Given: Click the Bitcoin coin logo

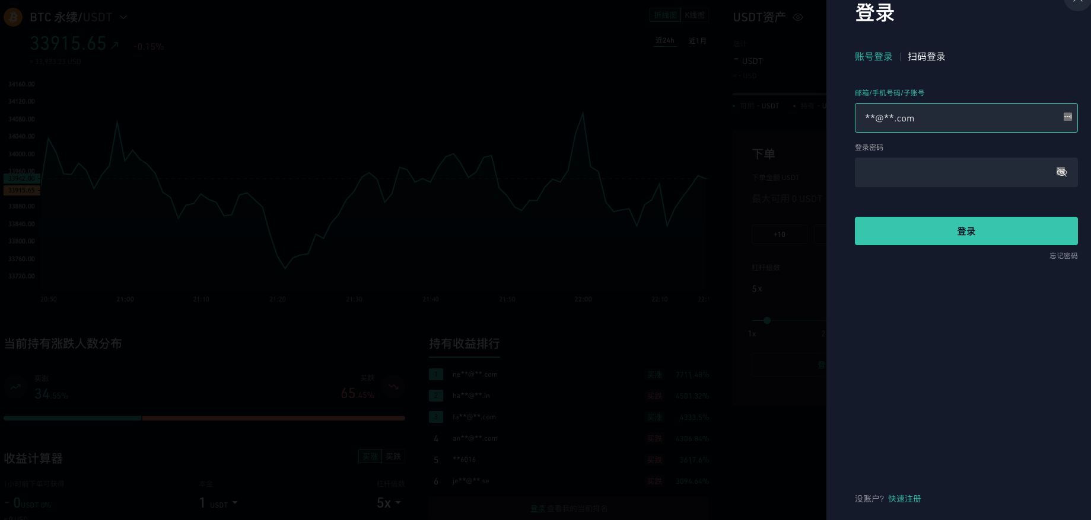Looking at the screenshot, I should coord(13,17).
